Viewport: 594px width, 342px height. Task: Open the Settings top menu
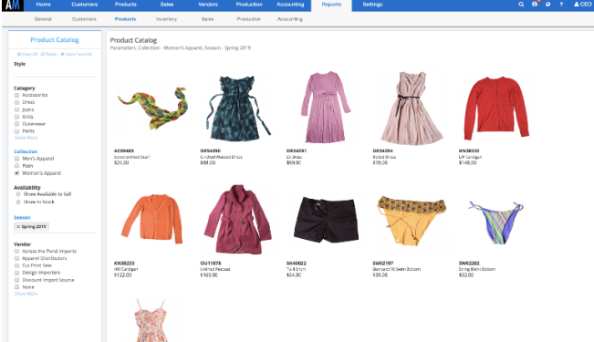click(x=372, y=5)
